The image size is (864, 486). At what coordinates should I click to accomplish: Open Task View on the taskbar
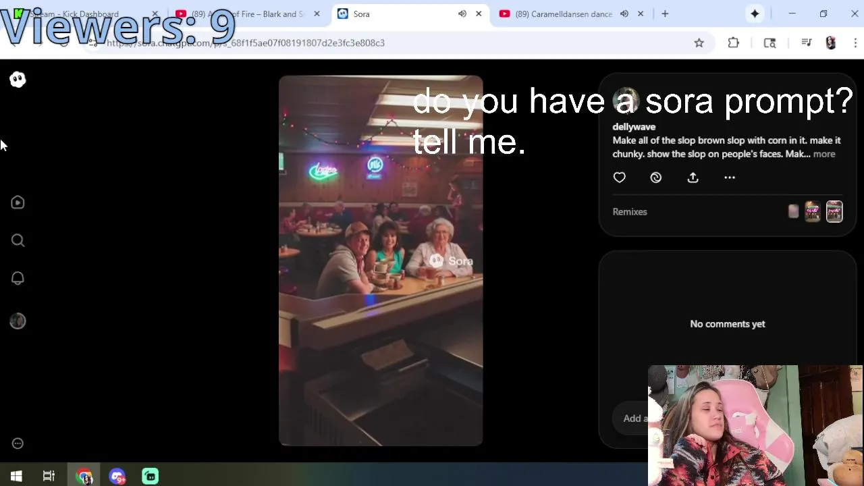pos(49,477)
